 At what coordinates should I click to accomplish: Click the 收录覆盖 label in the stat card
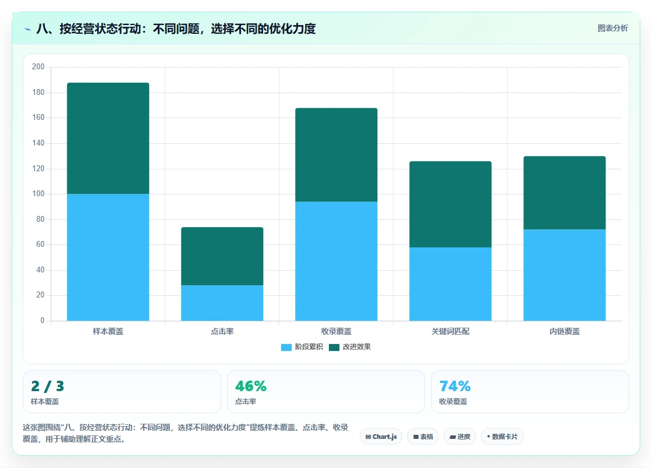453,402
